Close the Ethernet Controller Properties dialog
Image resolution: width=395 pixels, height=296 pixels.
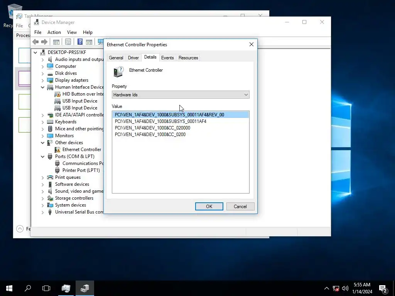tap(252, 44)
